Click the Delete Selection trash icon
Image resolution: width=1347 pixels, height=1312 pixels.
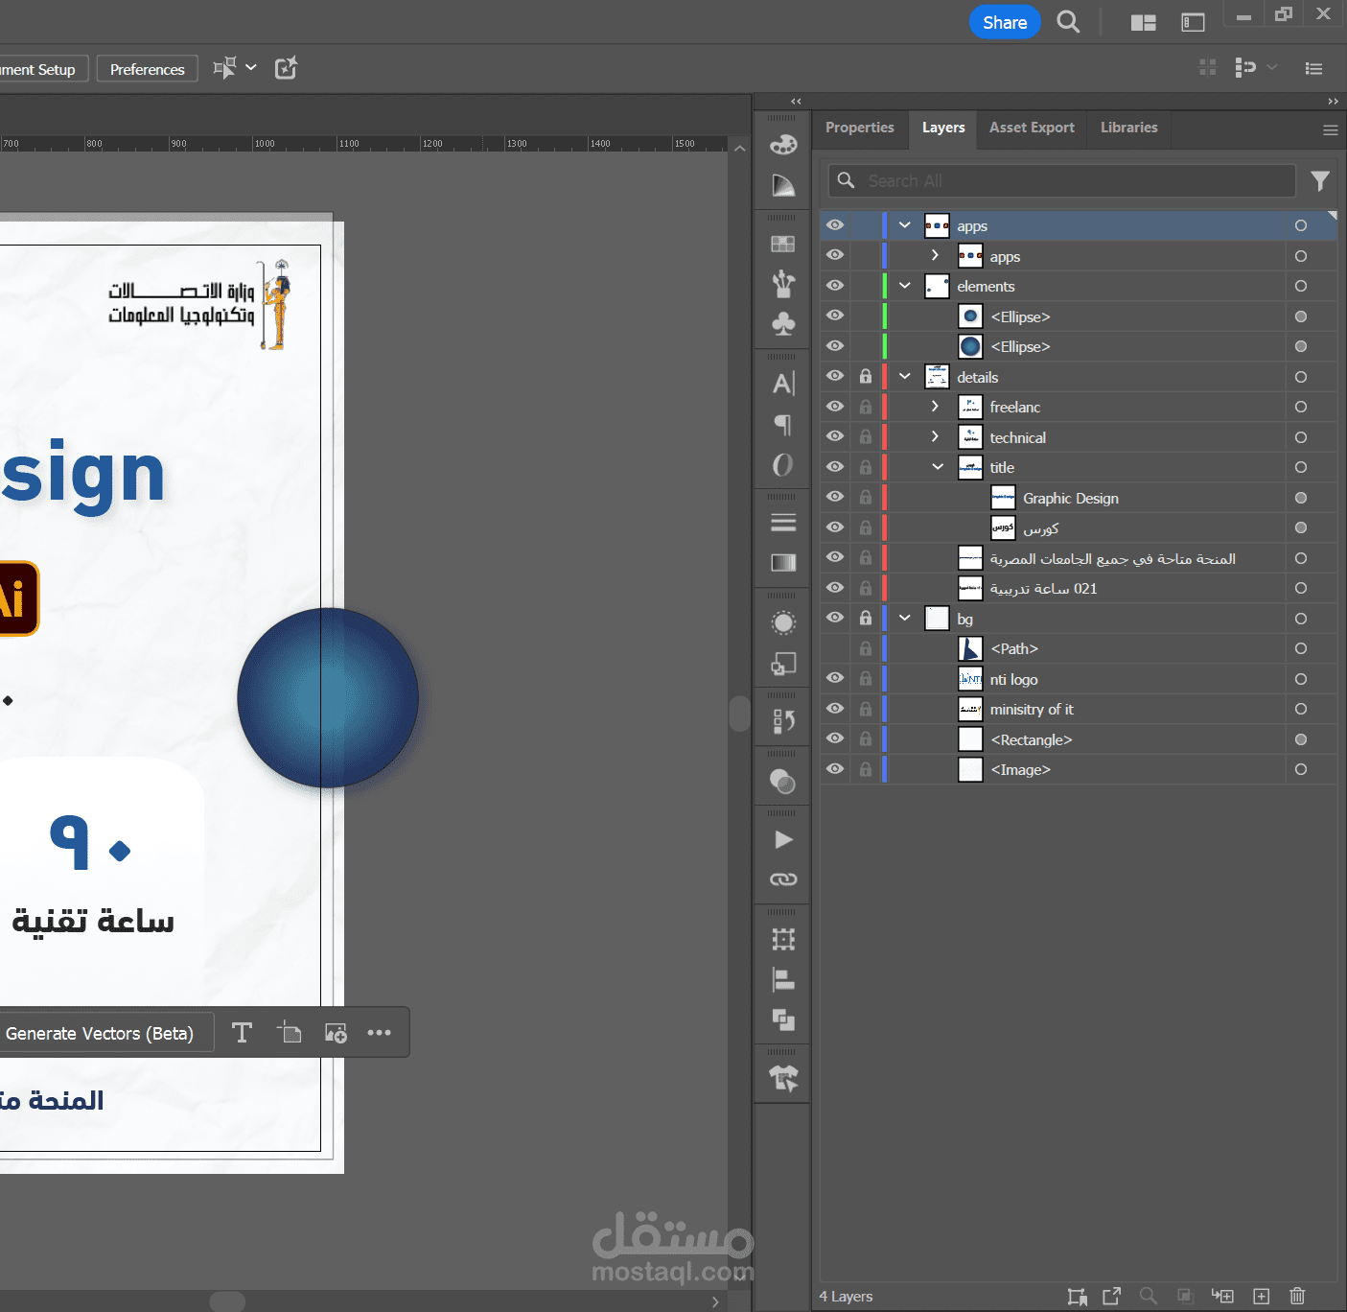pos(1297,1296)
